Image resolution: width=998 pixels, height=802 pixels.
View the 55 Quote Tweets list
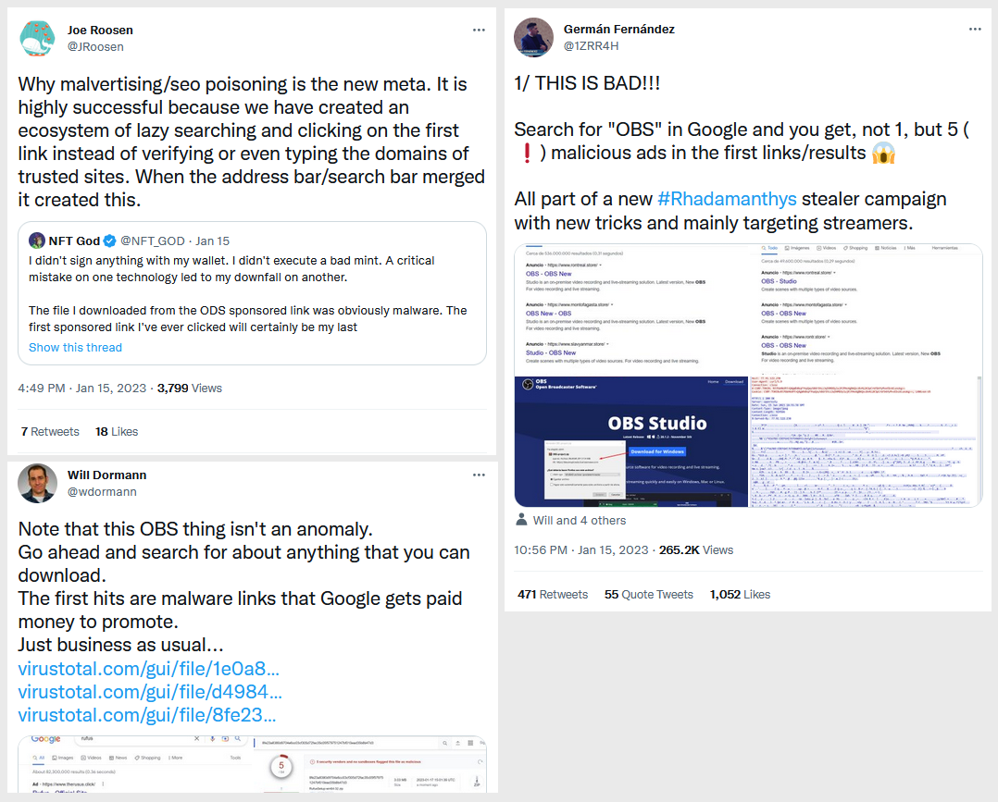649,594
